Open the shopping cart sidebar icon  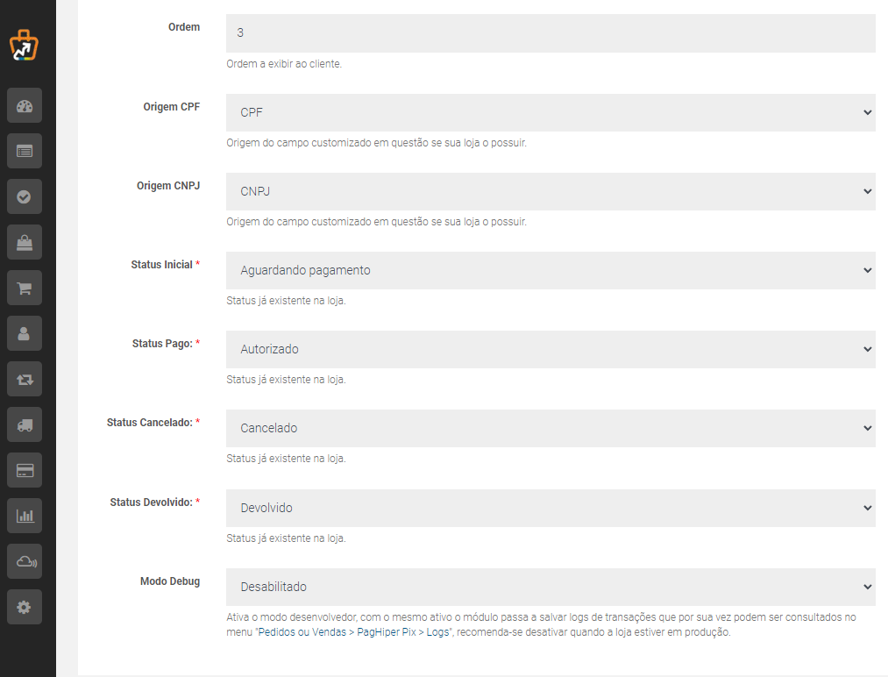click(25, 288)
